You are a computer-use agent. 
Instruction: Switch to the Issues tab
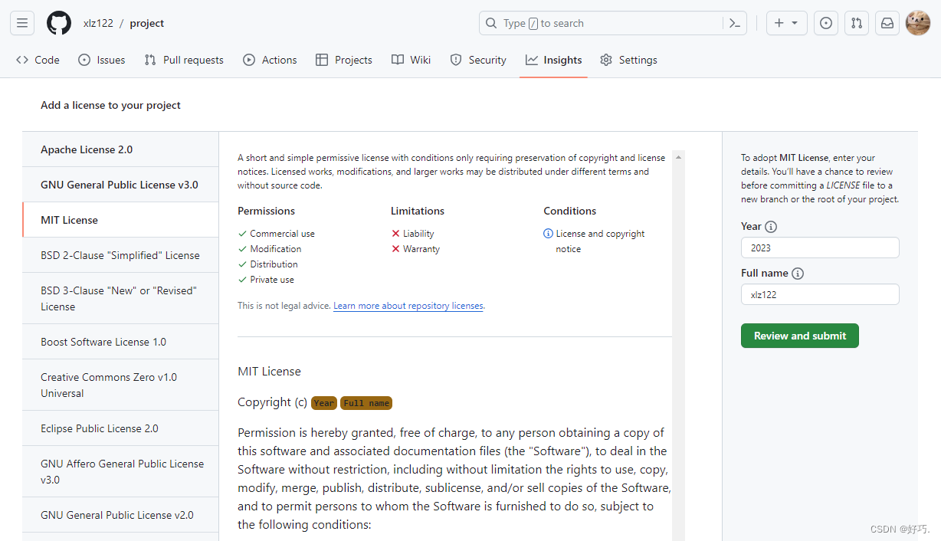[x=102, y=60]
